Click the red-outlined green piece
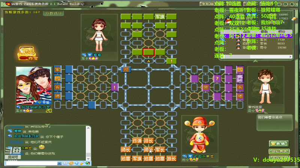Viewport: 300px width, 168px height. tap(148, 52)
